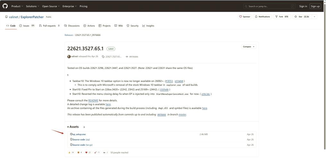
Task: Go to the Insights tab
Action: point(148,26)
